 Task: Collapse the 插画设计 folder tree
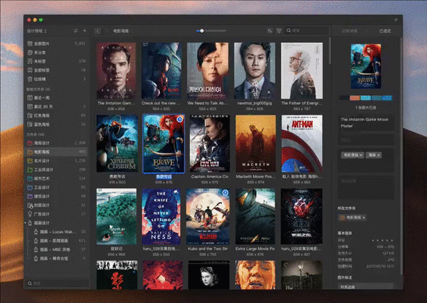26,223
